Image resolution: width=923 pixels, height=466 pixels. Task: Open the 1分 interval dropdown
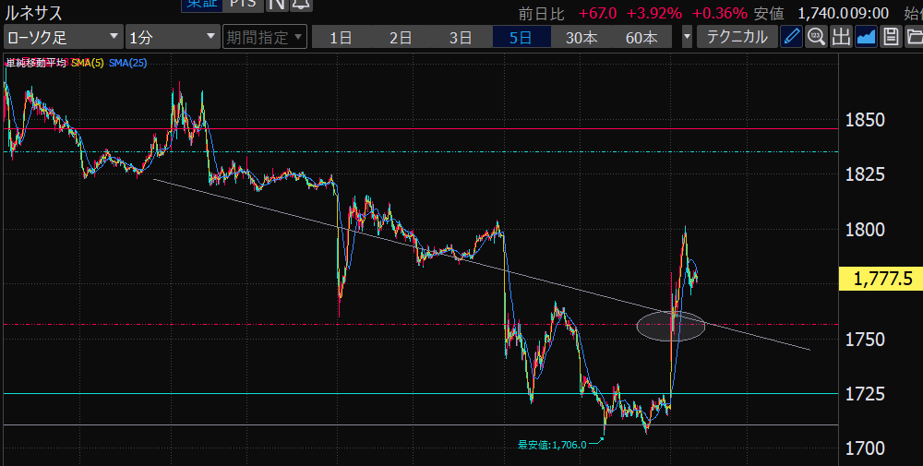pyautogui.click(x=171, y=38)
